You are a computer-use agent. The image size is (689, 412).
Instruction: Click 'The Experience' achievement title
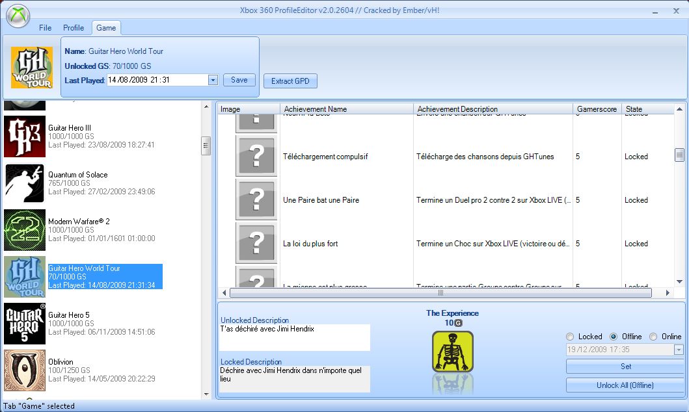coord(452,313)
